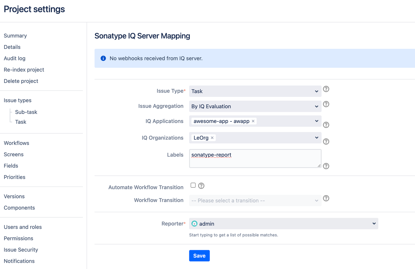Open help icon next to Issue Aggregation

[x=326, y=104]
